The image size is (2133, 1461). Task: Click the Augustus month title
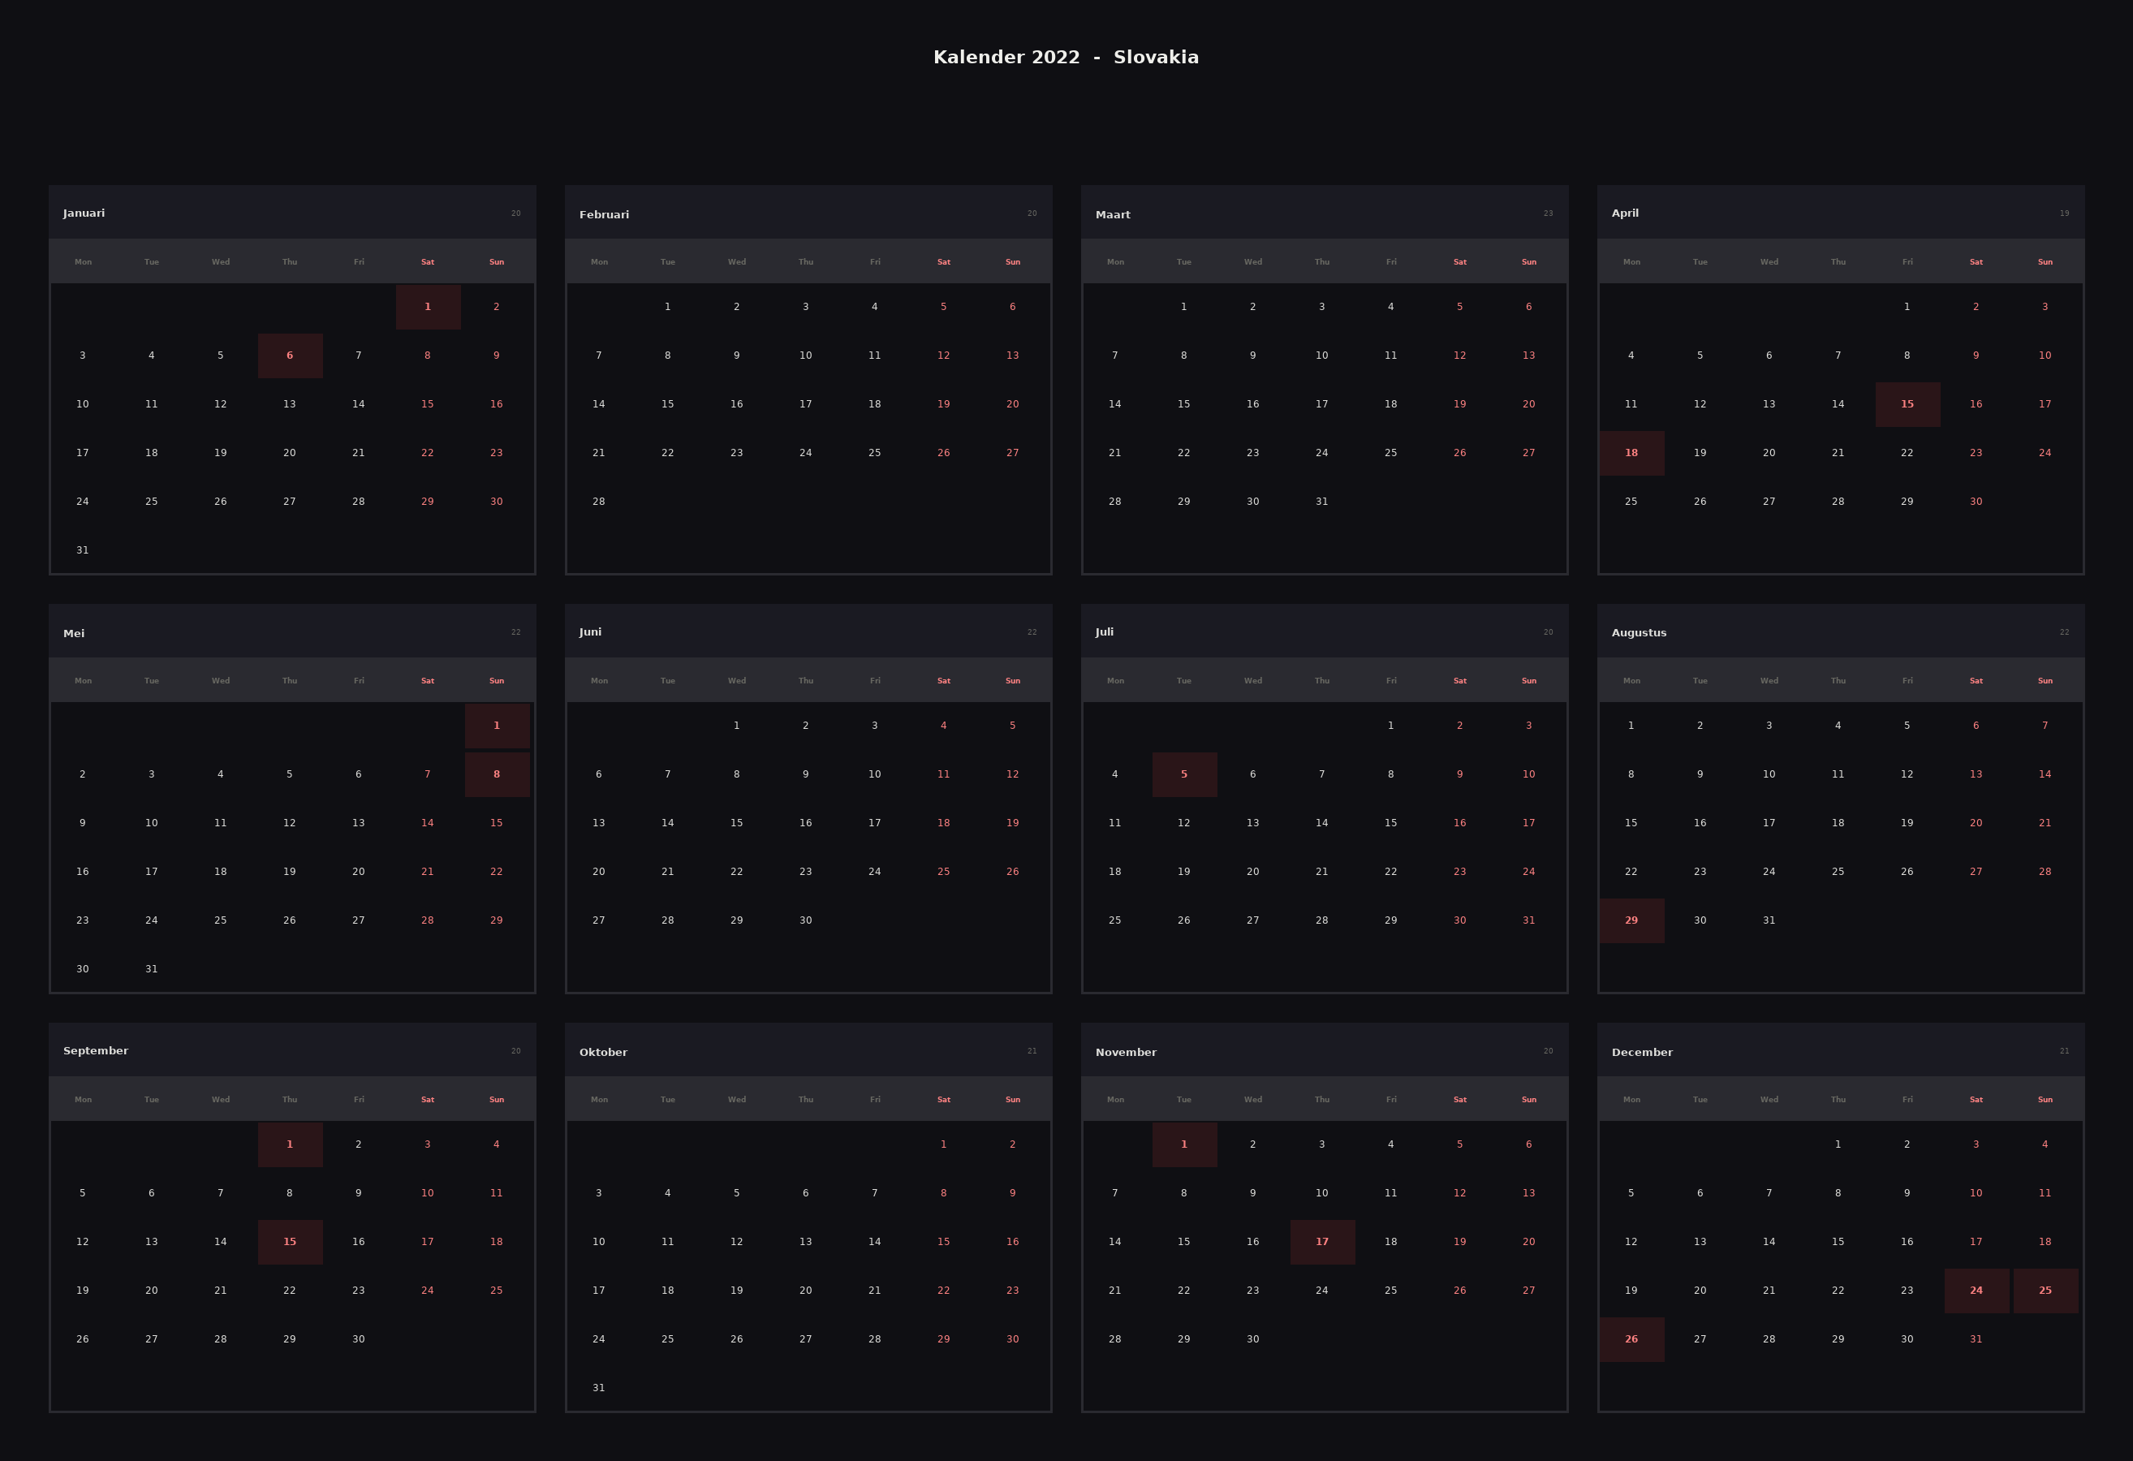tap(1638, 632)
